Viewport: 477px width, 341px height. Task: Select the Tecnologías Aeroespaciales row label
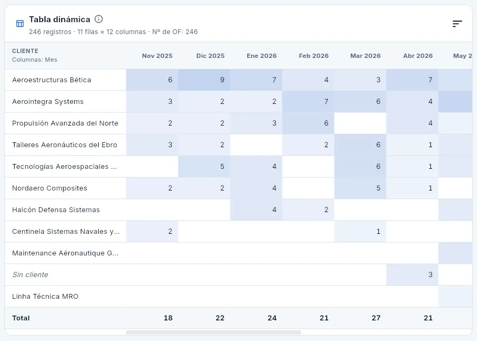[65, 166]
